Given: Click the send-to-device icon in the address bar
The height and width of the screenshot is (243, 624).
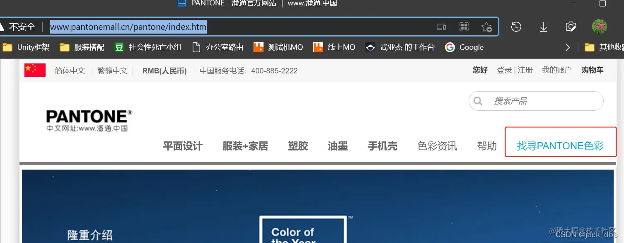Looking at the screenshot, I should click(x=441, y=27).
